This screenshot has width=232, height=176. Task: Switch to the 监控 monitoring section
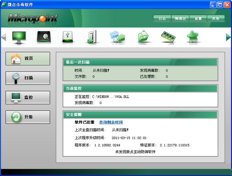tap(28, 97)
